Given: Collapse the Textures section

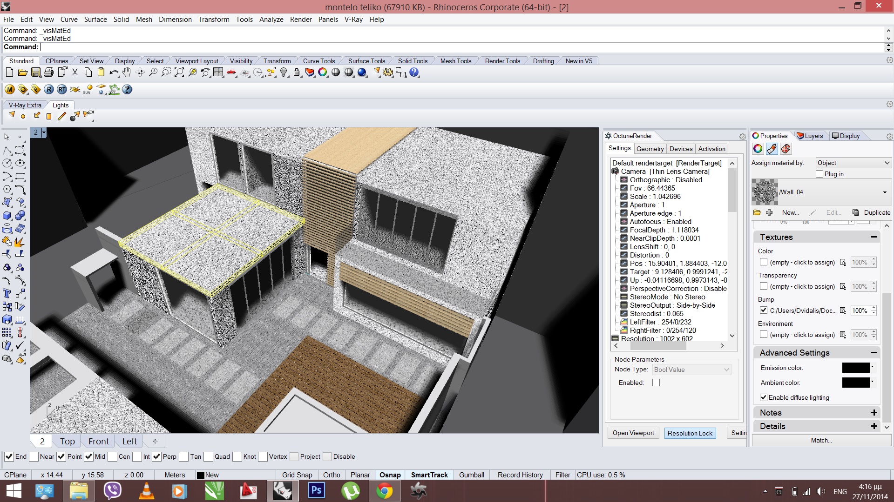Looking at the screenshot, I should point(874,237).
